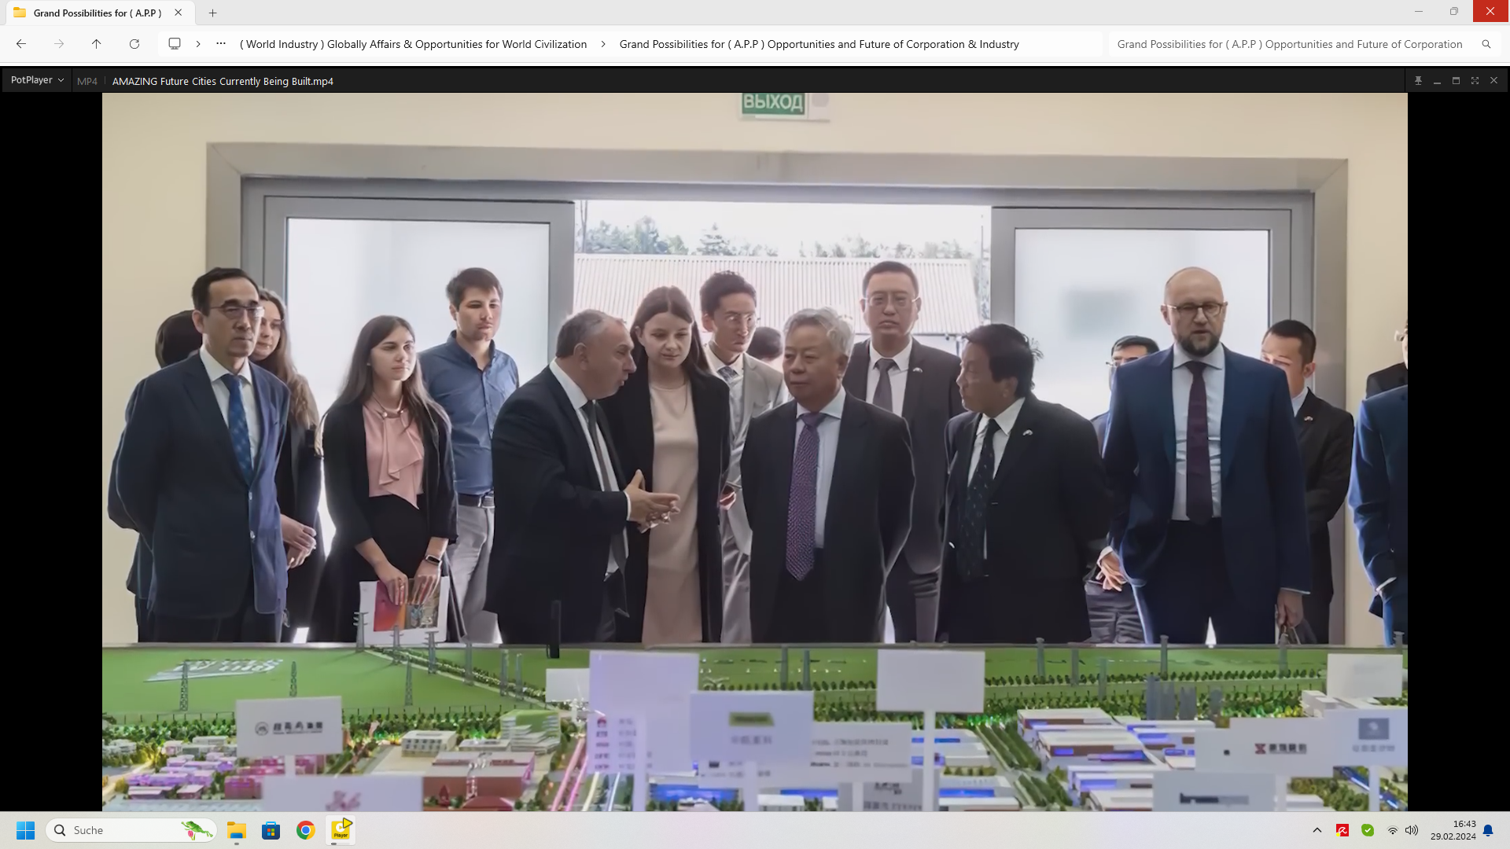Add a new Explorer tab

pos(212,13)
